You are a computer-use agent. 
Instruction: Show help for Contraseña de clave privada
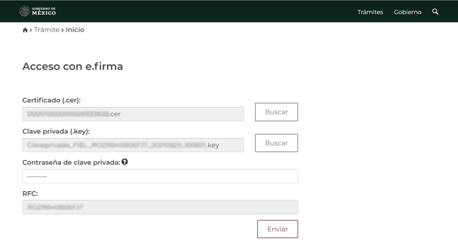[x=125, y=162]
